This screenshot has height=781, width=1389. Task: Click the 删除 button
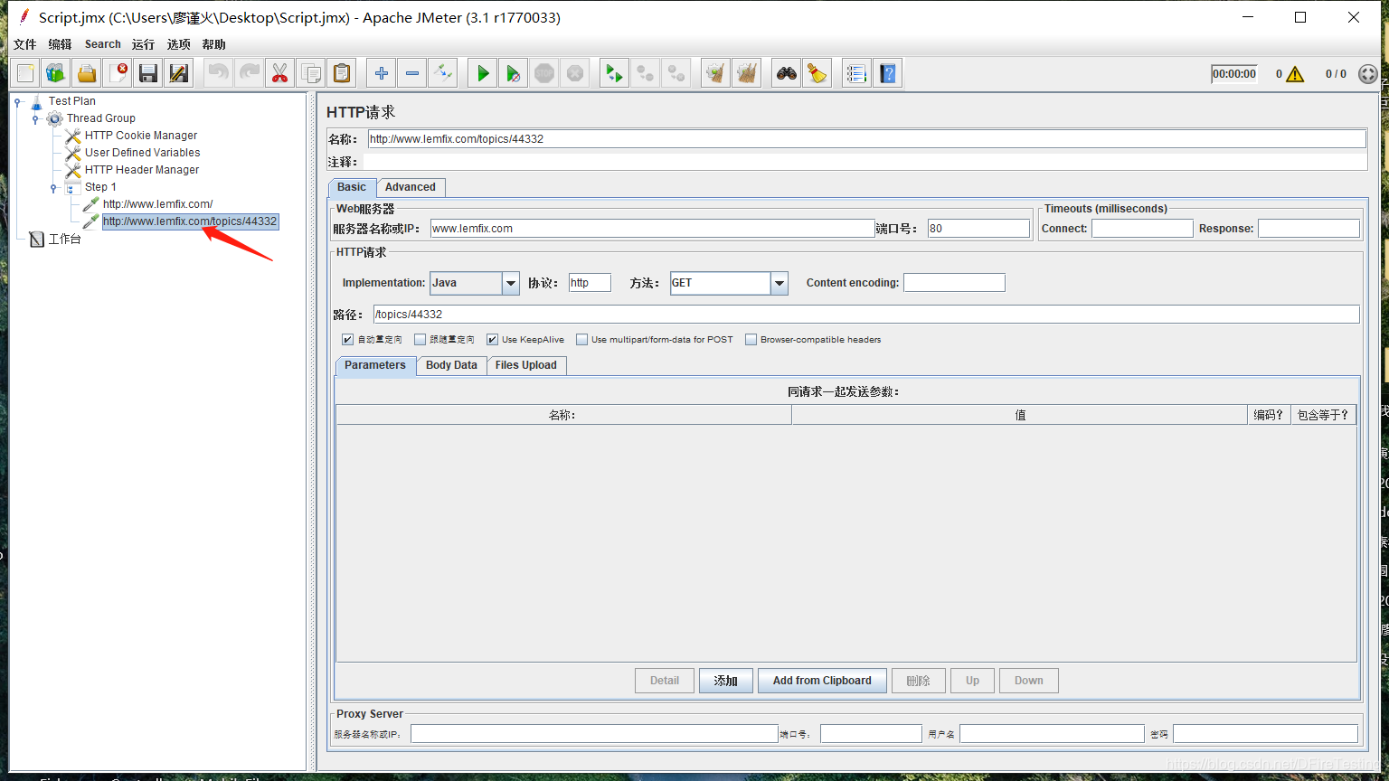click(918, 681)
